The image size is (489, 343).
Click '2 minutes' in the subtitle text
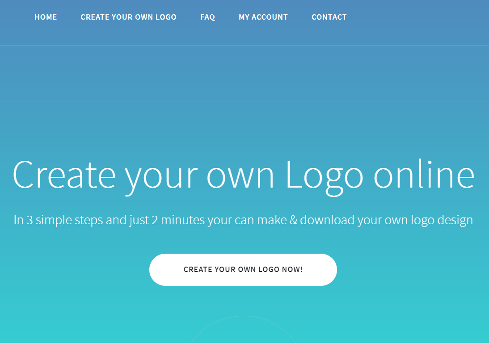click(178, 220)
